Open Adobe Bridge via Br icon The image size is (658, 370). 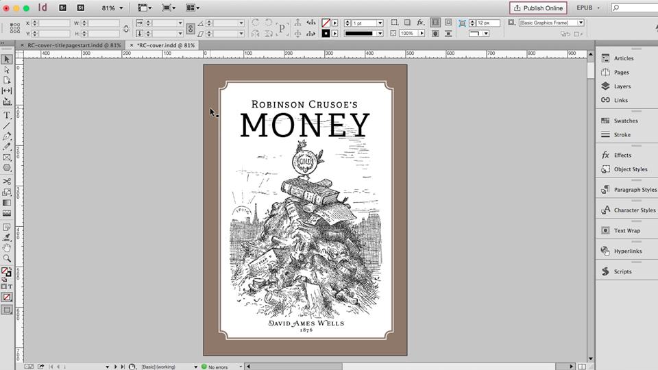click(62, 8)
